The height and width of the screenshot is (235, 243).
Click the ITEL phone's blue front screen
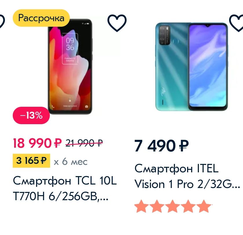208,66
